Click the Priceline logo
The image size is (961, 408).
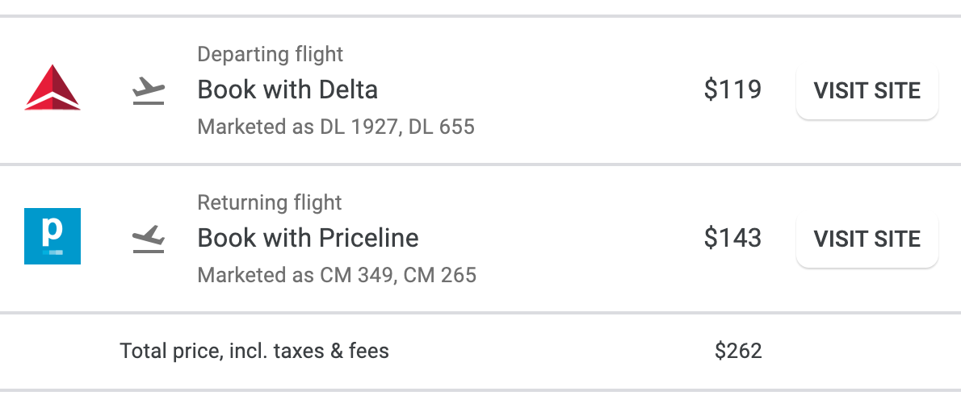coord(52,236)
